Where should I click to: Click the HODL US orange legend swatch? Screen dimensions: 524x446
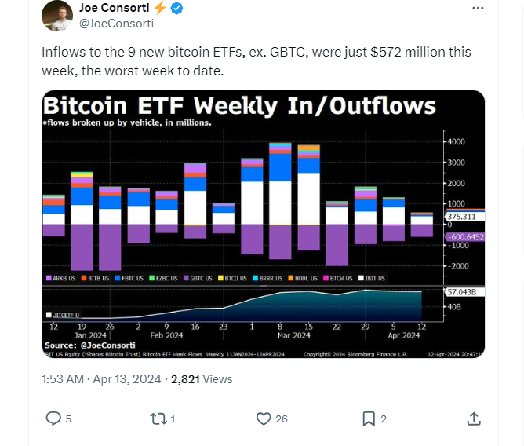click(291, 278)
